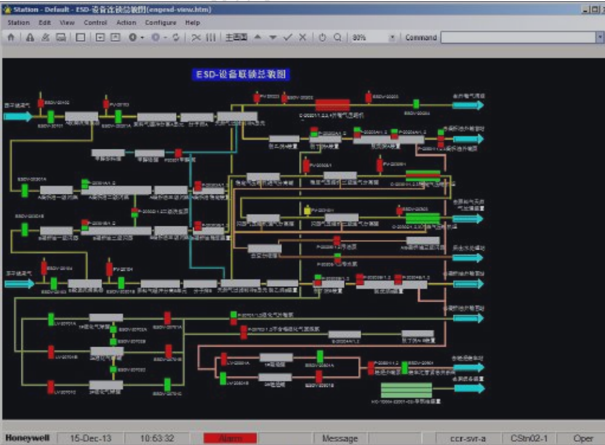The image size is (605, 445).
Task: Click the red Alarm status box
Action: [x=231, y=438]
